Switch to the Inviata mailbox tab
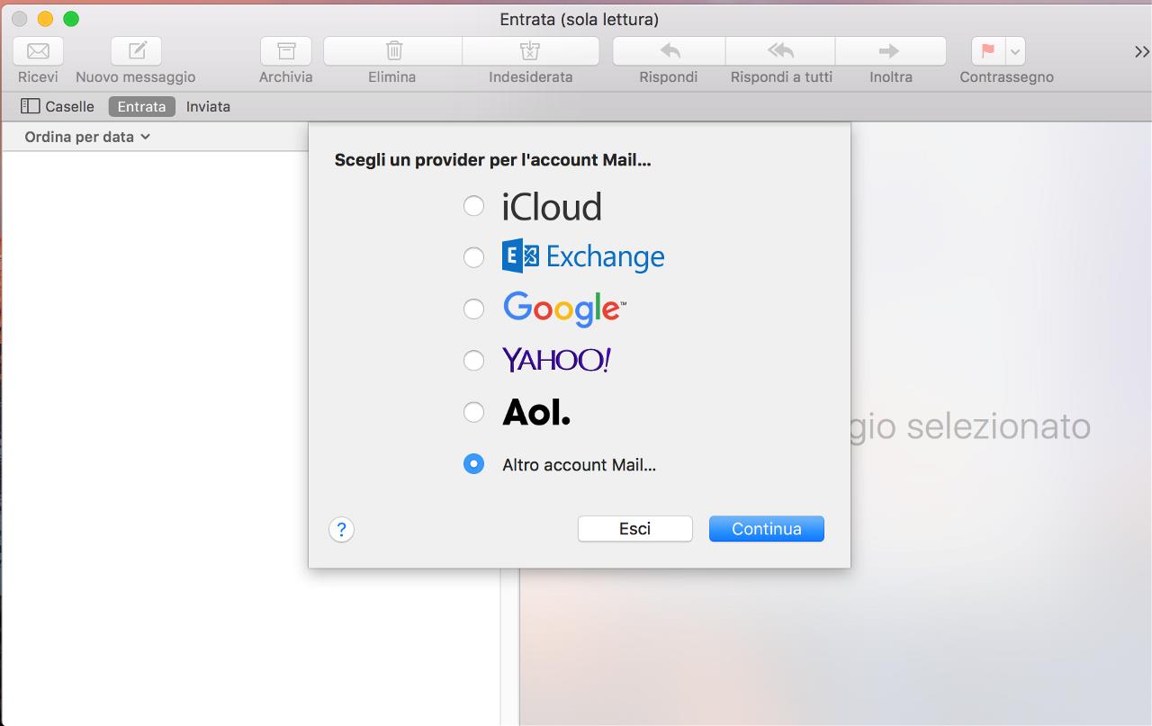This screenshot has width=1152, height=726. click(208, 106)
